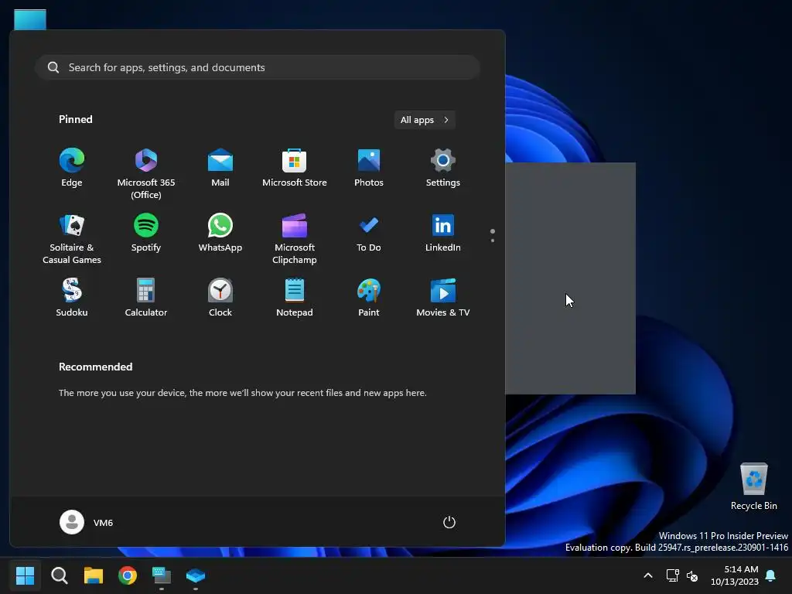Screen dimensions: 792x594
Task: Click the muted volume tray icon
Action: [692, 575]
